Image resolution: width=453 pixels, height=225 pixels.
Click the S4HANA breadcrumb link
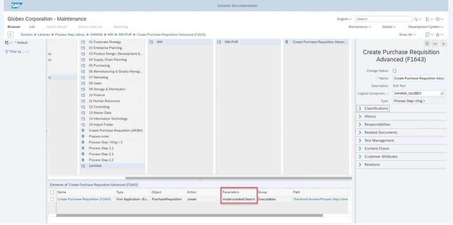click(96, 34)
